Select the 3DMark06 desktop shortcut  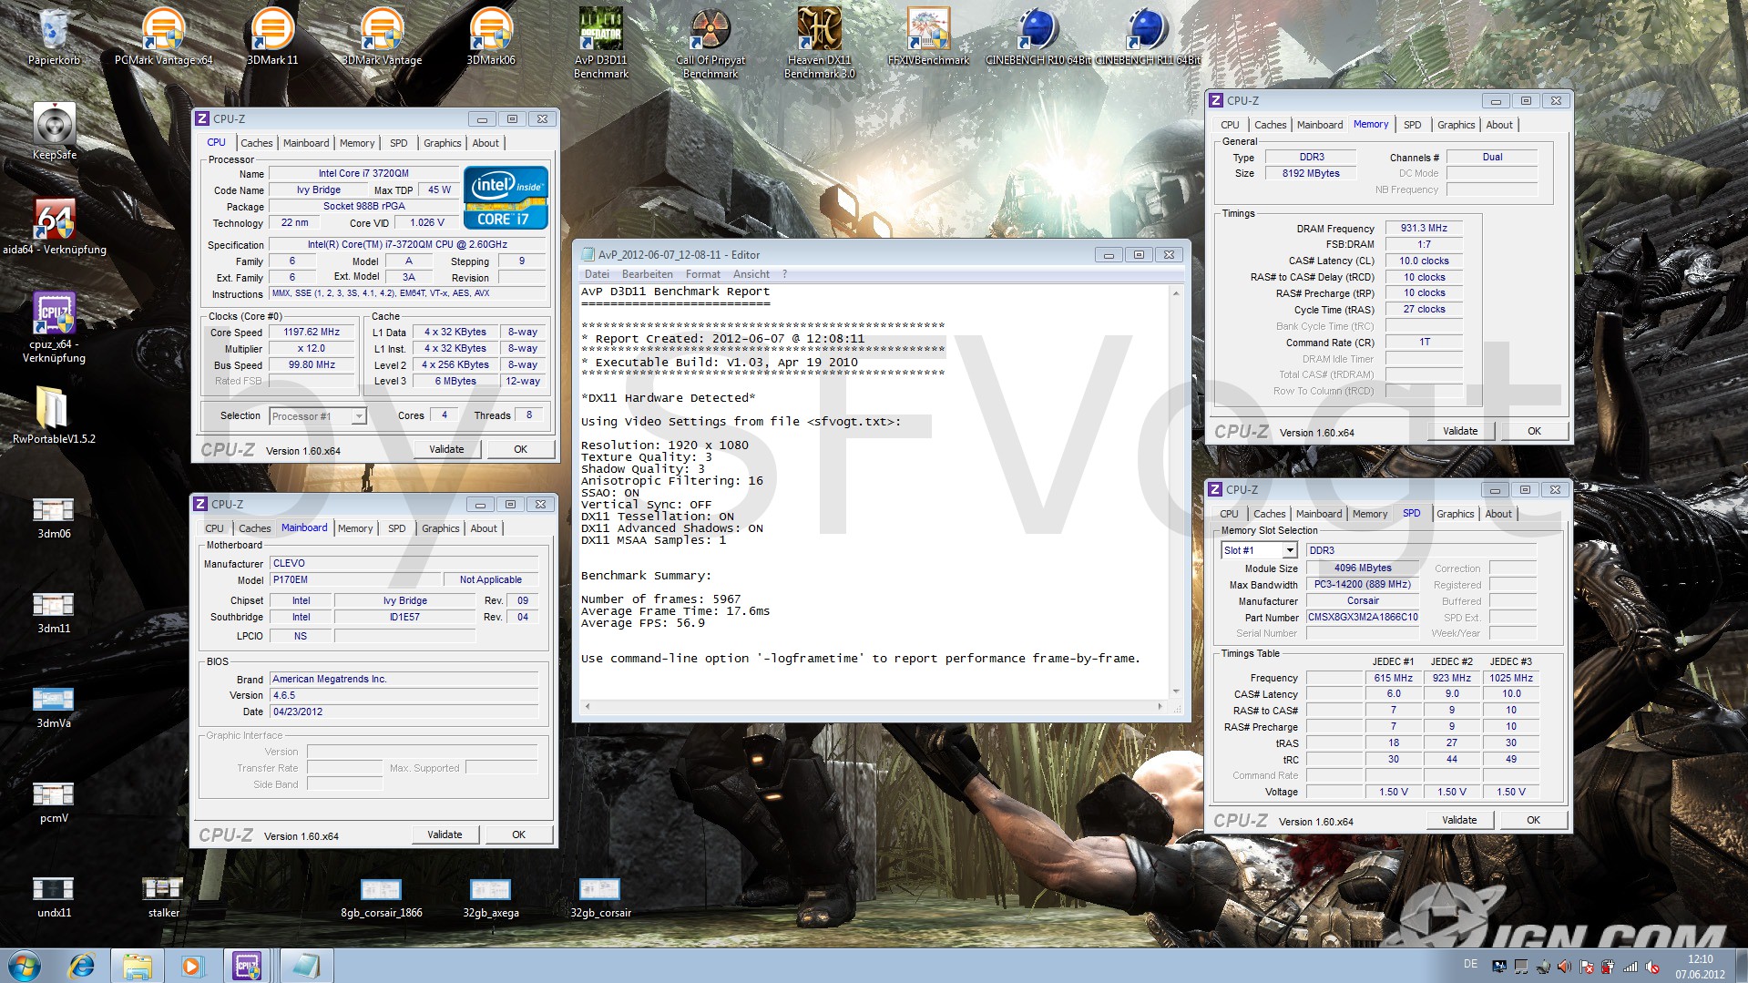pos(491,36)
